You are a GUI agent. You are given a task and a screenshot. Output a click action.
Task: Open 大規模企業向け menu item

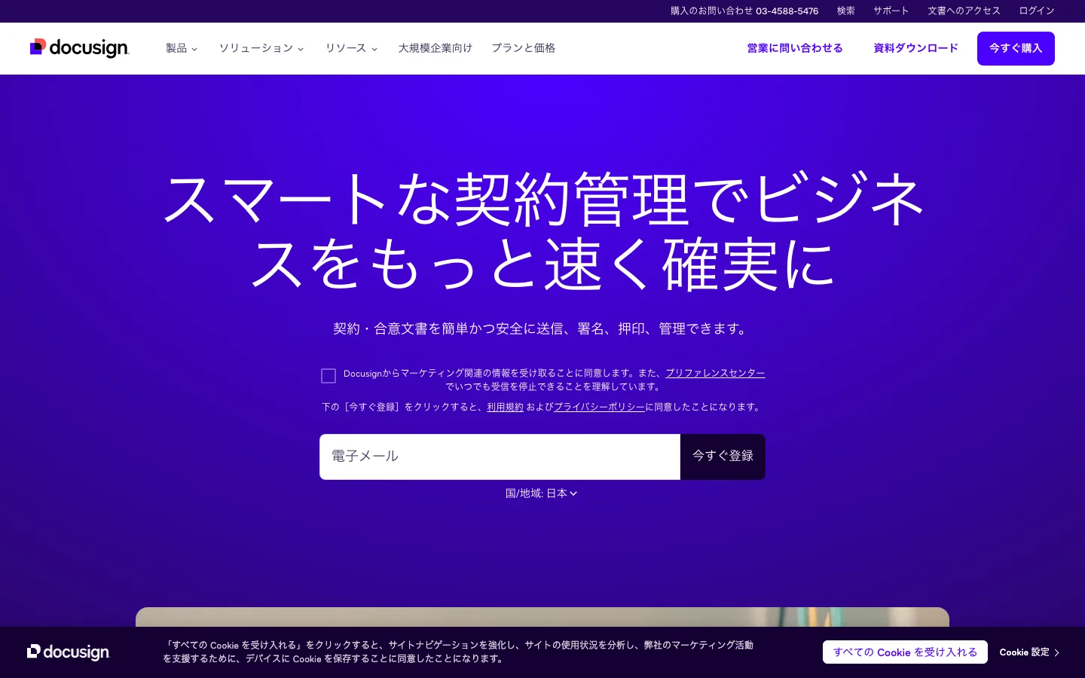coord(435,48)
